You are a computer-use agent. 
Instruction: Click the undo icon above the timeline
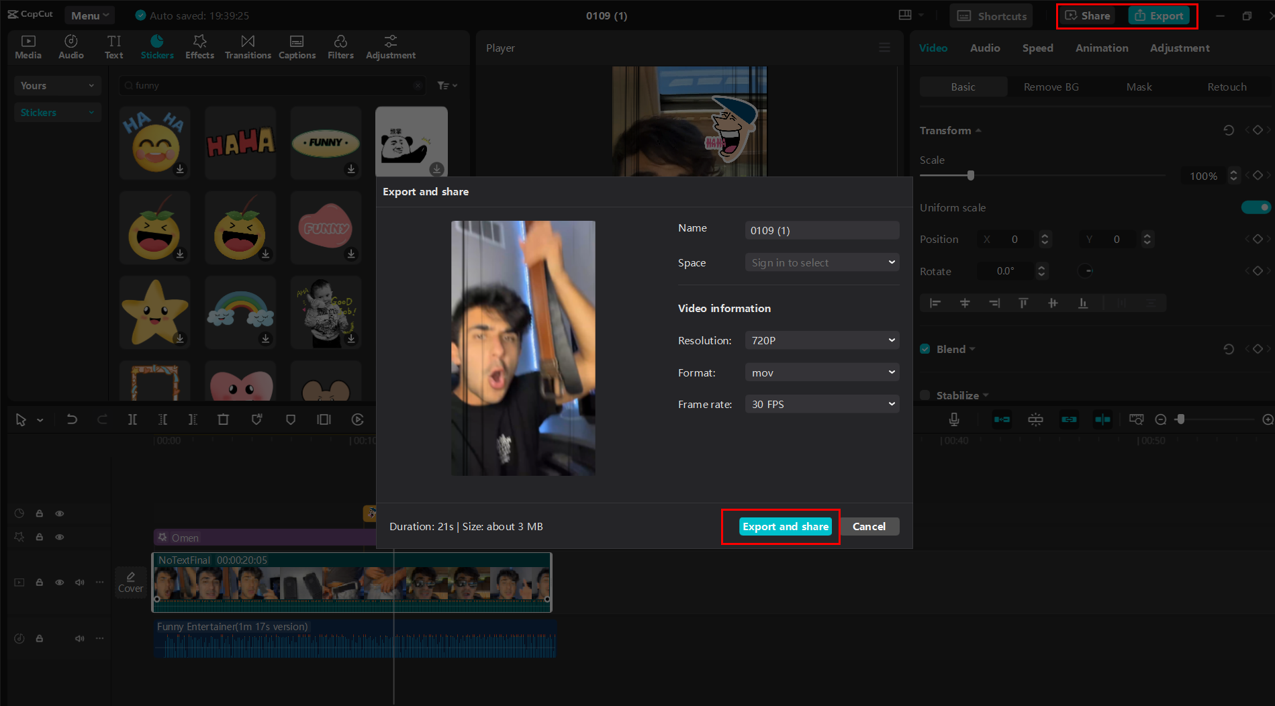(x=72, y=419)
